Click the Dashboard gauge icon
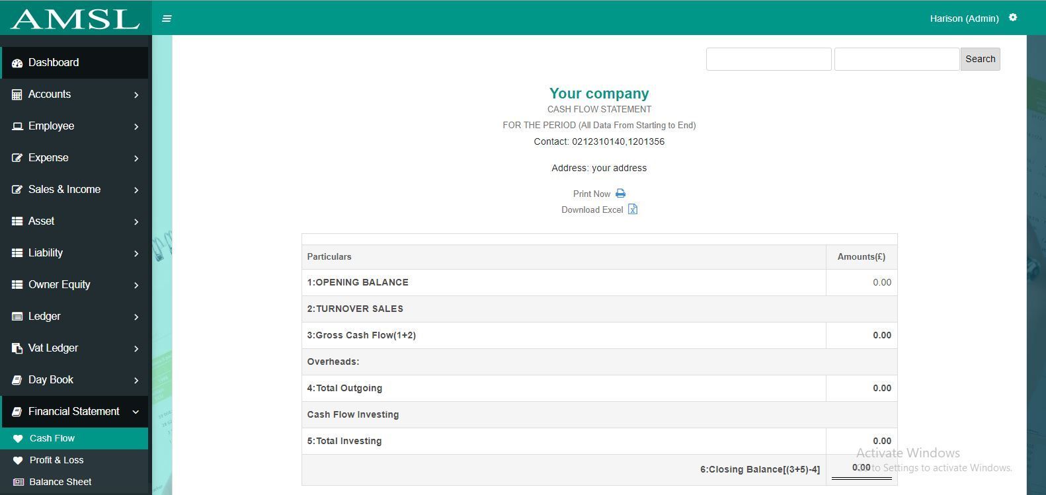The height and width of the screenshot is (495, 1046). pos(17,63)
